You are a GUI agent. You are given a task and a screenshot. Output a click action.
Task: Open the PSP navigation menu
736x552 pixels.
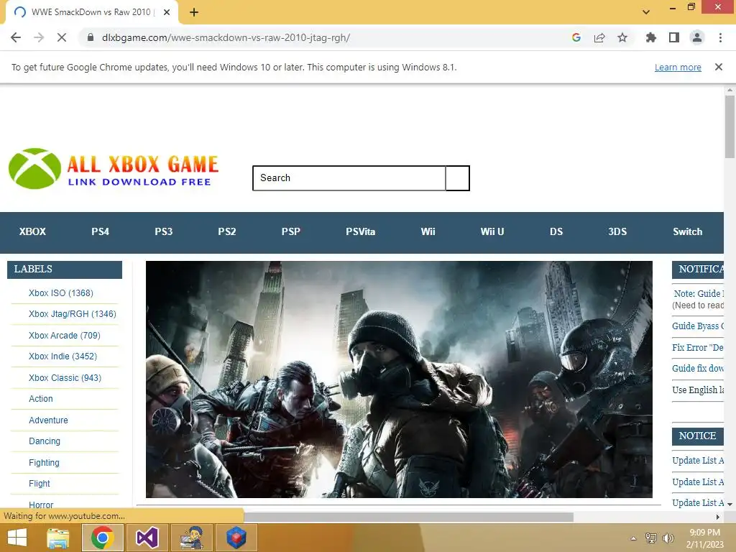tap(291, 232)
